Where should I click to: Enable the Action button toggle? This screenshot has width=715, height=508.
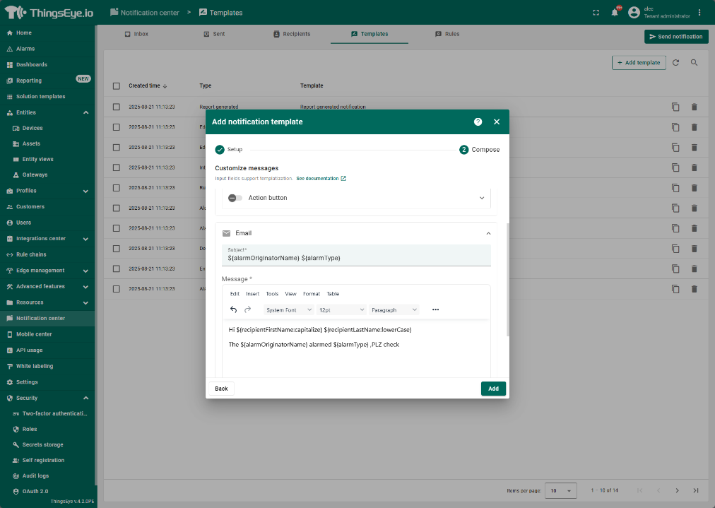[x=235, y=198]
